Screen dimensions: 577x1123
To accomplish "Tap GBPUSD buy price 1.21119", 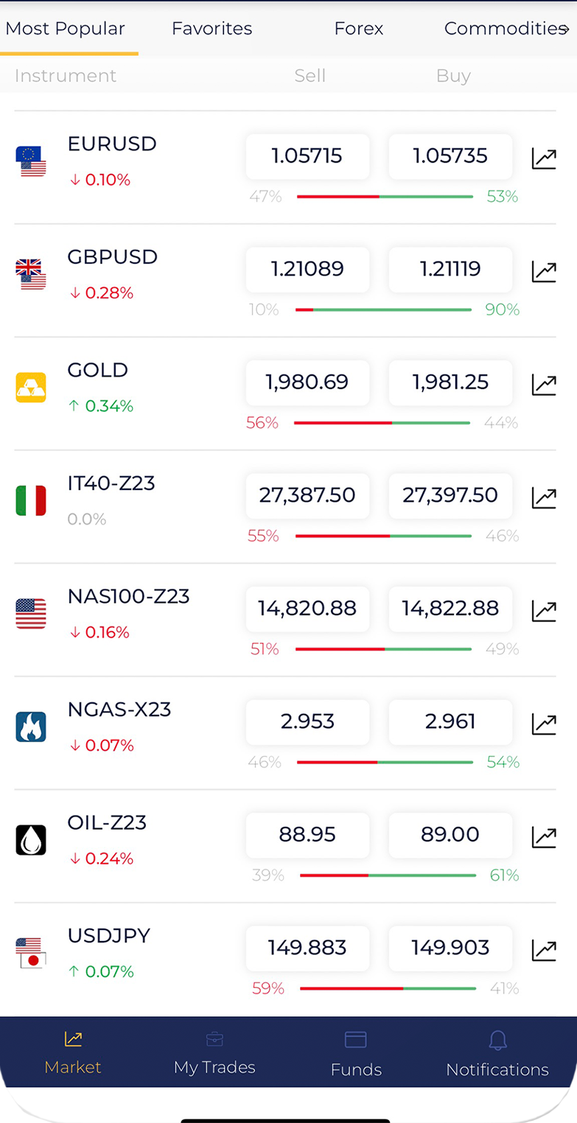I will pos(450,269).
